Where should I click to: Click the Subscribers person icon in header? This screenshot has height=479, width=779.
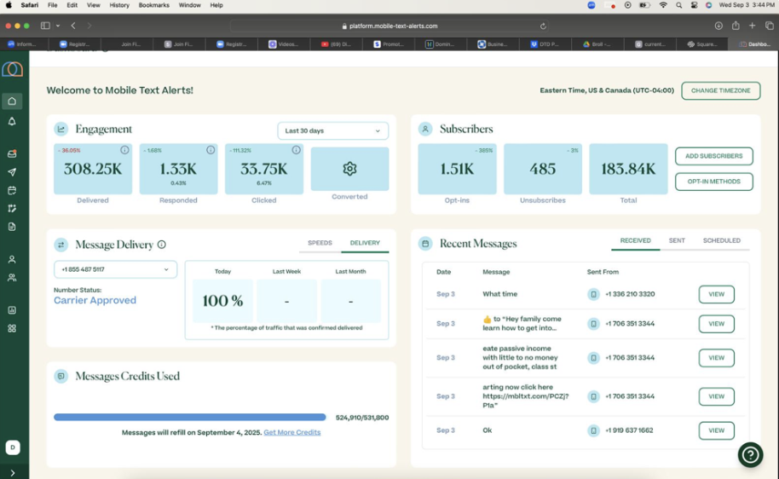click(x=425, y=130)
